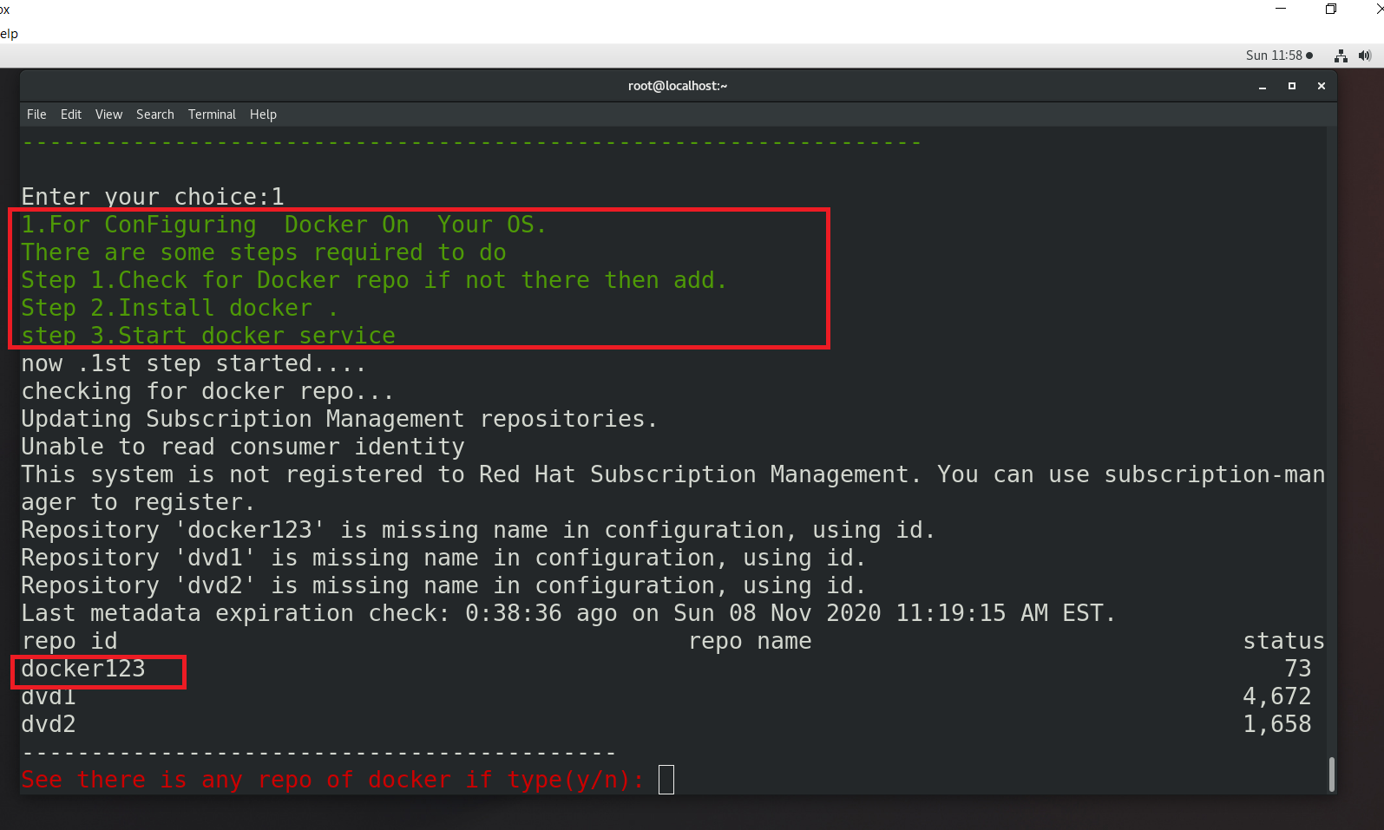Click the cursor at the y/n prompt

click(x=666, y=780)
